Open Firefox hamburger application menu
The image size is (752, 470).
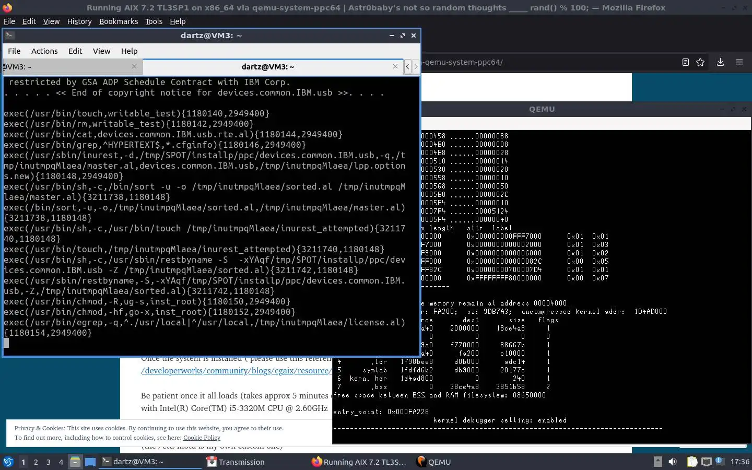coord(739,62)
